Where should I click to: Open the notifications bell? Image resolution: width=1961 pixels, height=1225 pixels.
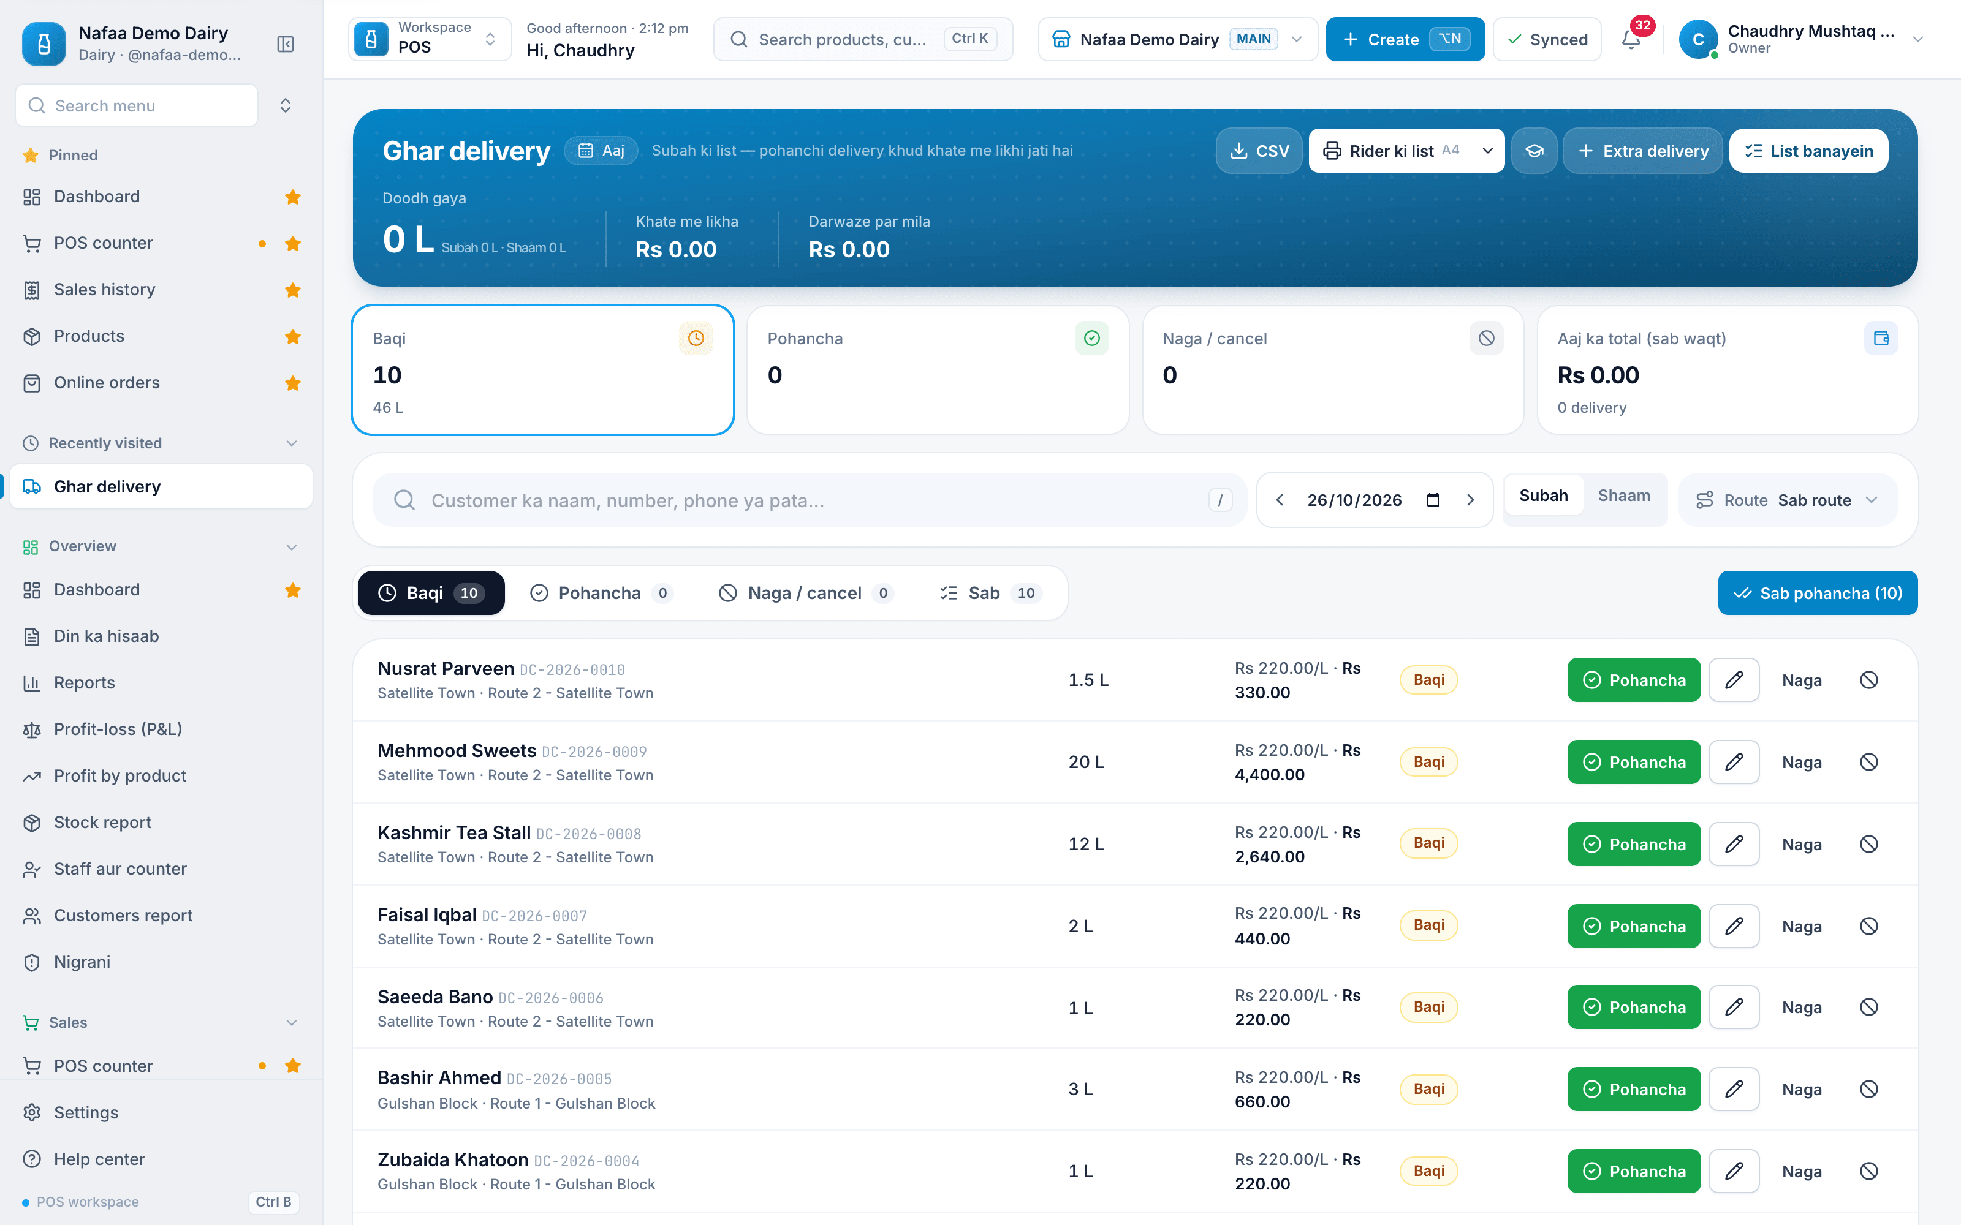click(1631, 40)
